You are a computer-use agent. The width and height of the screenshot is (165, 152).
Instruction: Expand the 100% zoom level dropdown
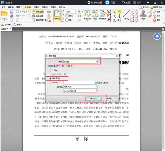point(76,12)
